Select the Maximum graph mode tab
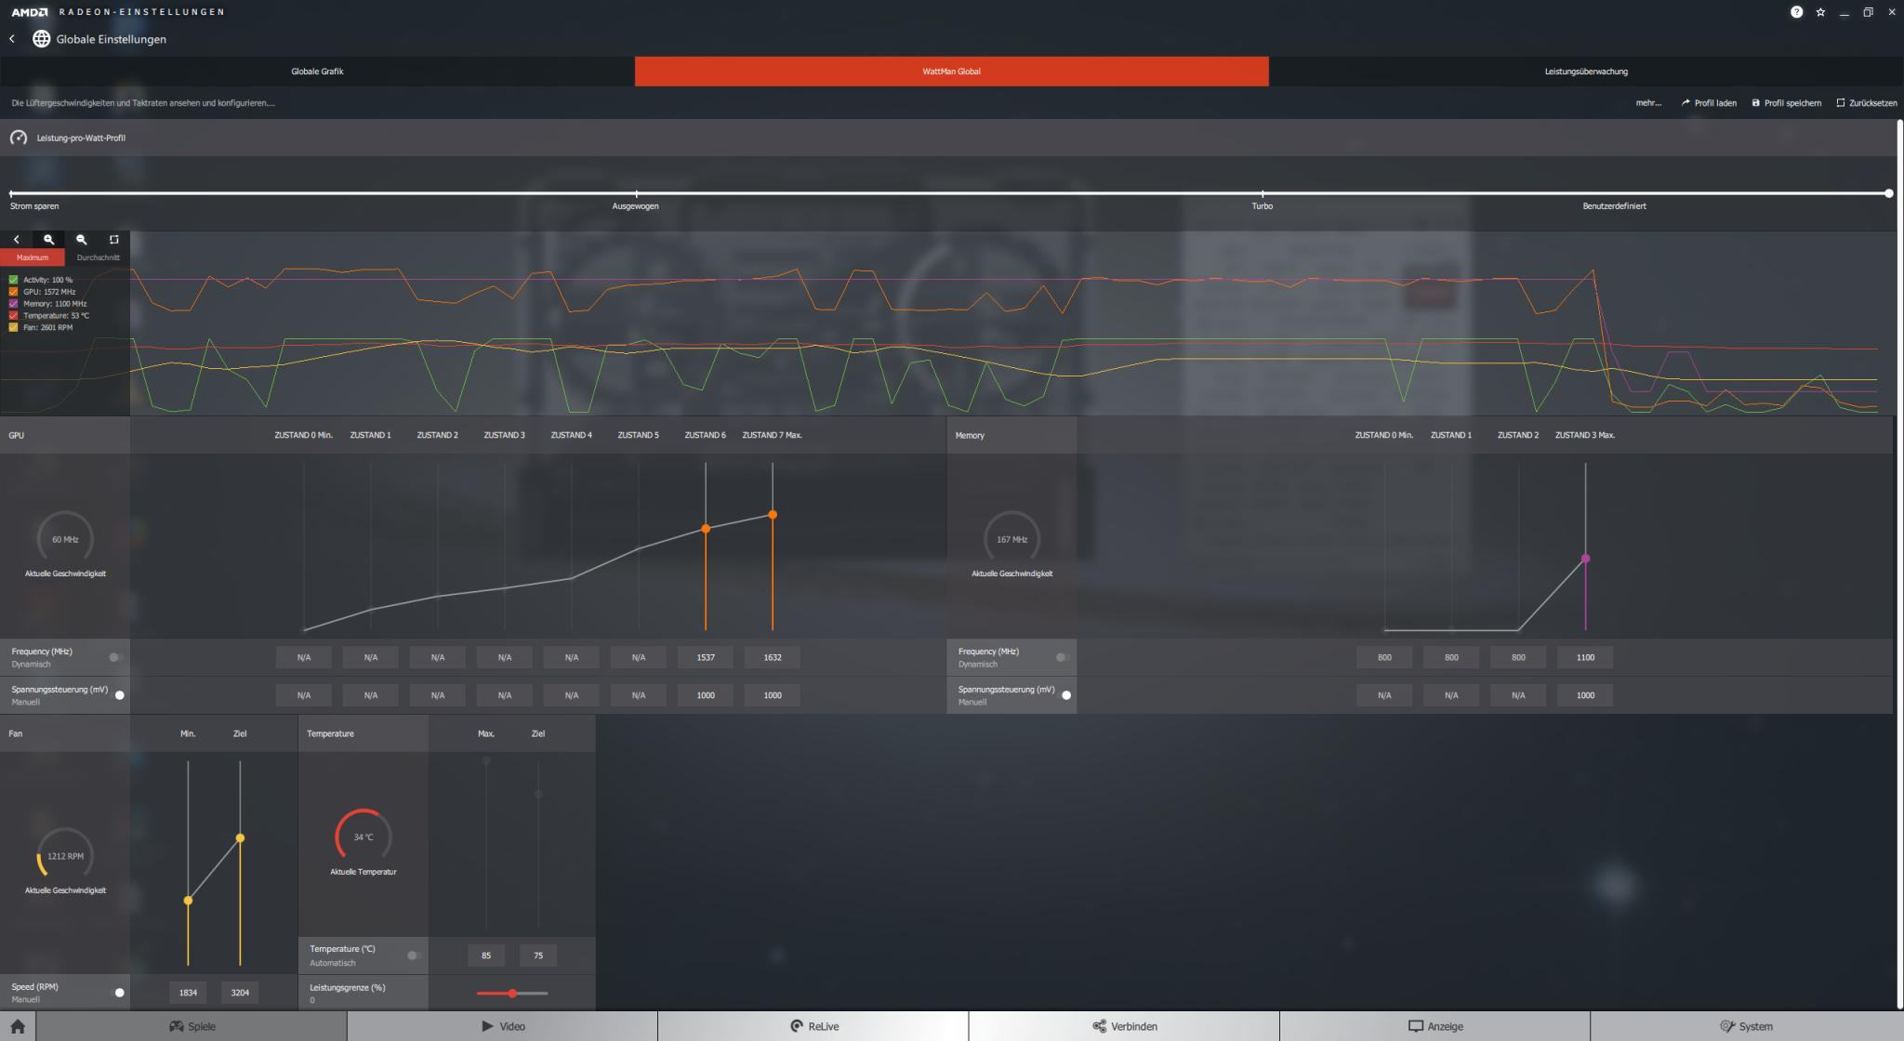This screenshot has height=1041, width=1904. click(x=33, y=257)
